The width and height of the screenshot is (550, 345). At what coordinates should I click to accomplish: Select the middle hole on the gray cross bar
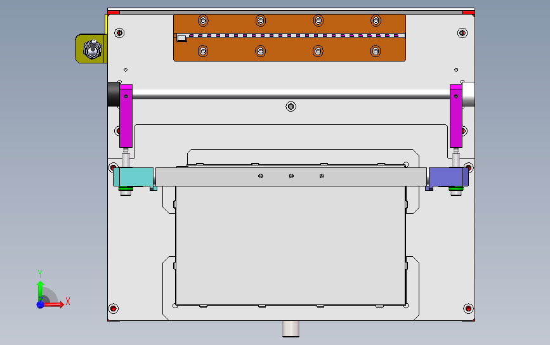point(291,176)
